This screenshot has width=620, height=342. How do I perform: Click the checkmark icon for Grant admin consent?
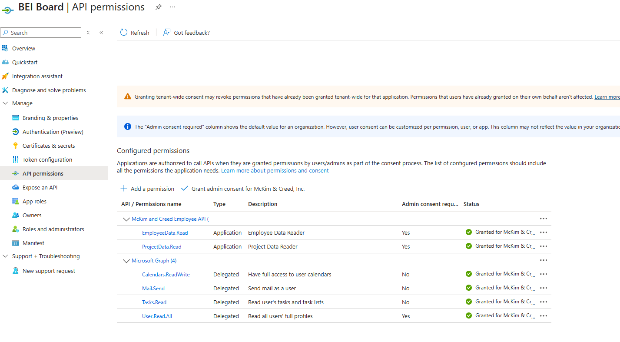(185, 188)
